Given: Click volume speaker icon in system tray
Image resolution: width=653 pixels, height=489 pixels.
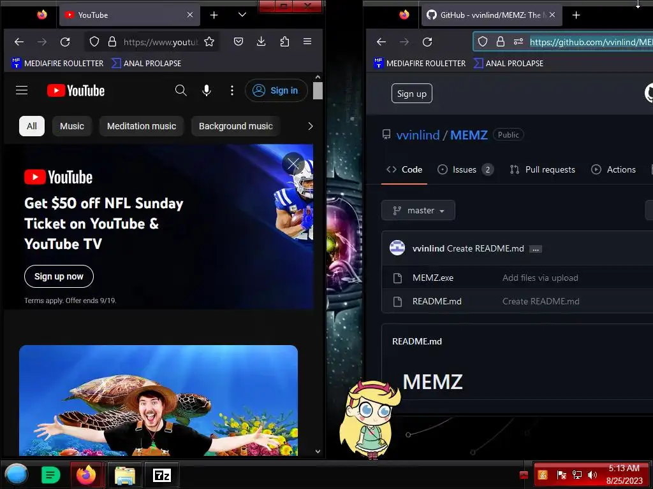Looking at the screenshot, I should pos(592,475).
